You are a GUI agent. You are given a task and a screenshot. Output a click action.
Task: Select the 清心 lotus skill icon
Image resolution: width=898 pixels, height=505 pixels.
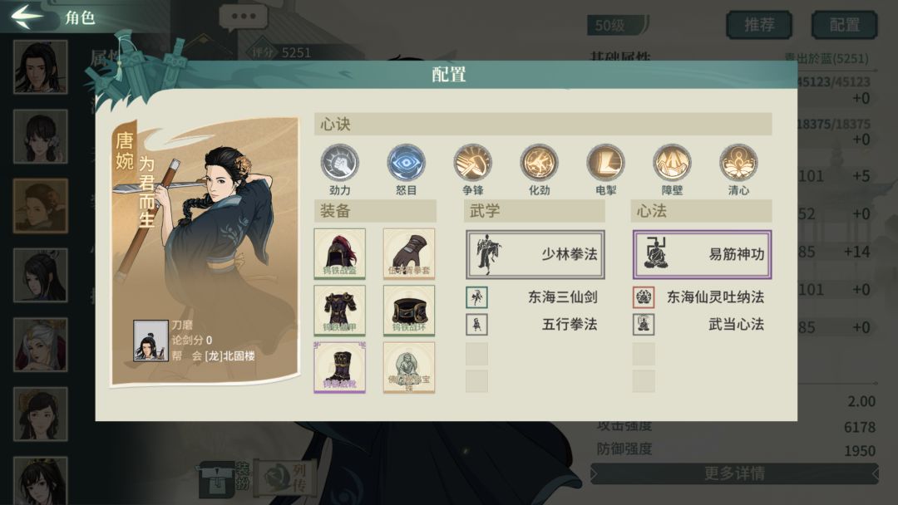(738, 163)
